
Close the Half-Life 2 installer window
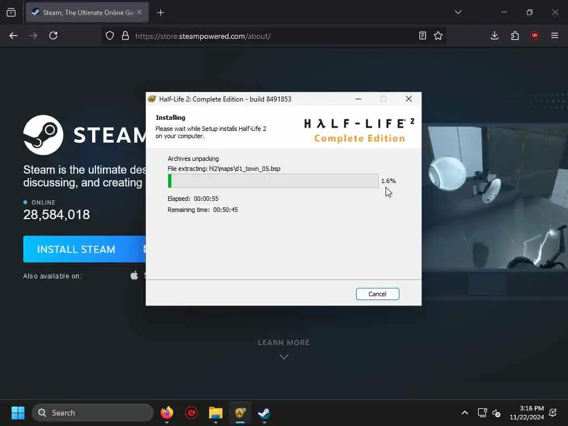coord(409,99)
